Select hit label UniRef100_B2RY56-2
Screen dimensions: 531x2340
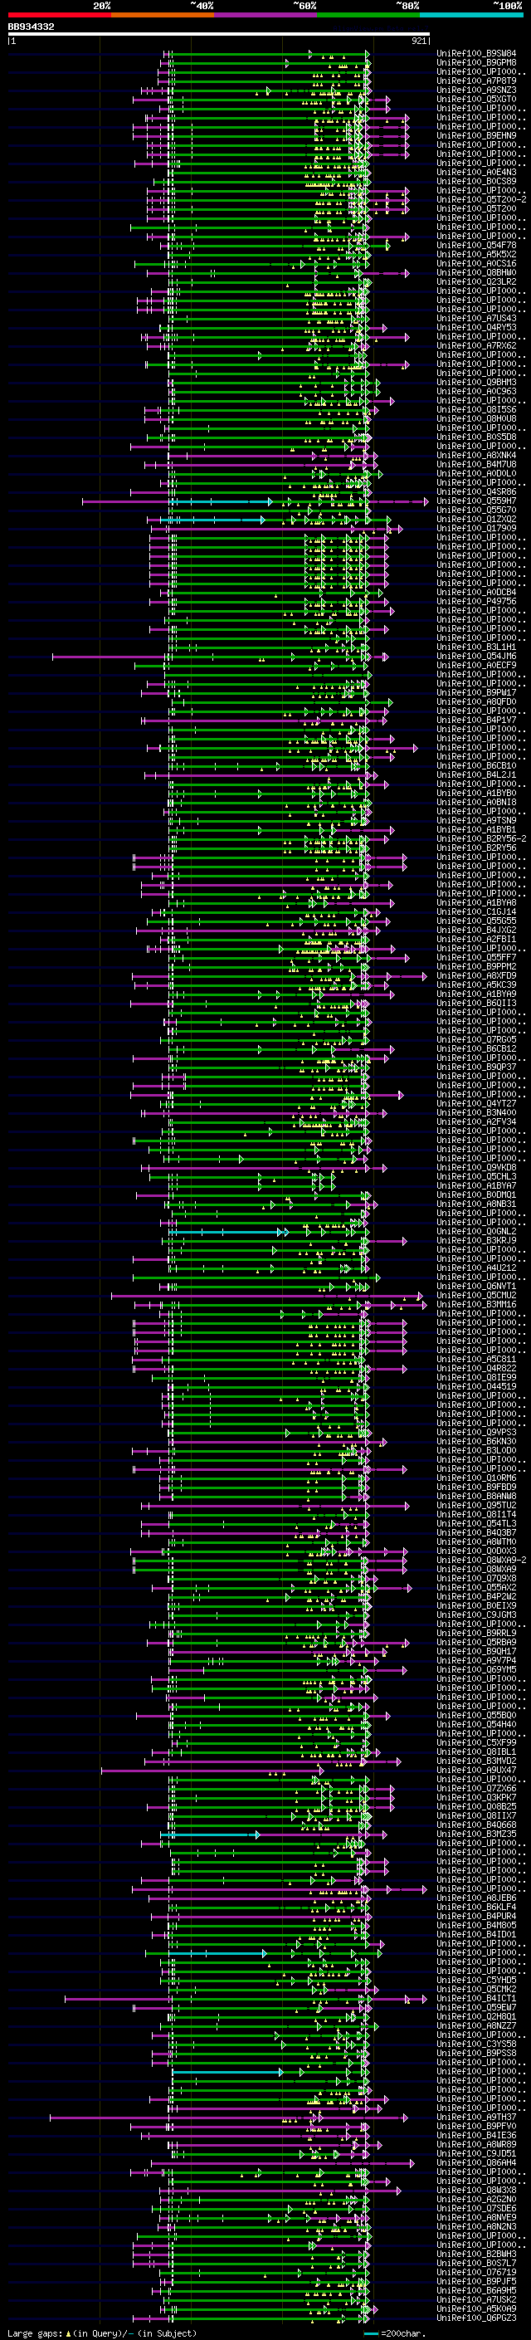tap(481, 838)
